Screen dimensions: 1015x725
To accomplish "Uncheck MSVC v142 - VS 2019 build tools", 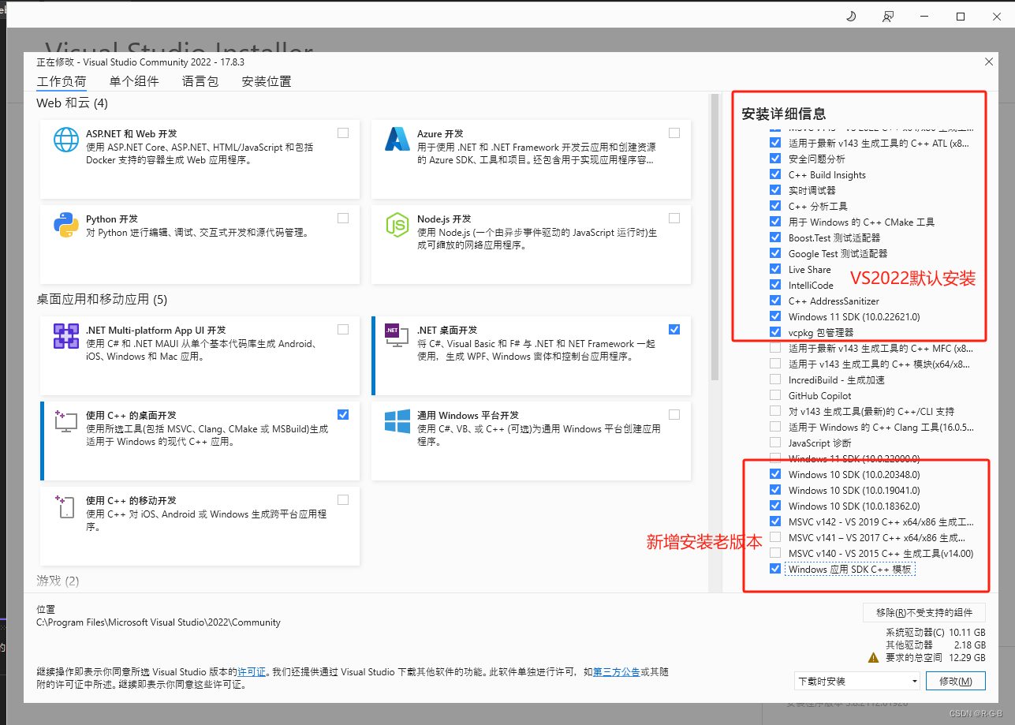I will (x=775, y=521).
